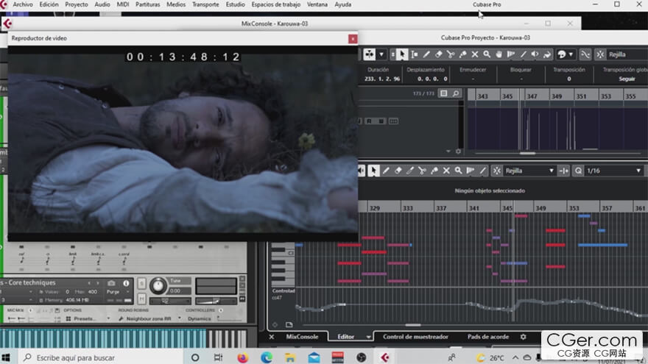Screen dimensions: 648x364
Task: Toggle the Kontakt Solo S button
Action: coord(141,283)
